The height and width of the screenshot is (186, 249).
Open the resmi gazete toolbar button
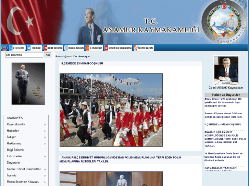coord(144,48)
